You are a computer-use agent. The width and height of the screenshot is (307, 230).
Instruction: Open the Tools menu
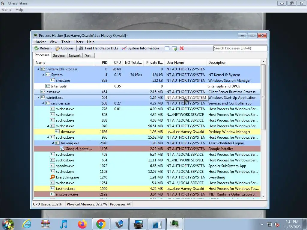tap(66, 42)
